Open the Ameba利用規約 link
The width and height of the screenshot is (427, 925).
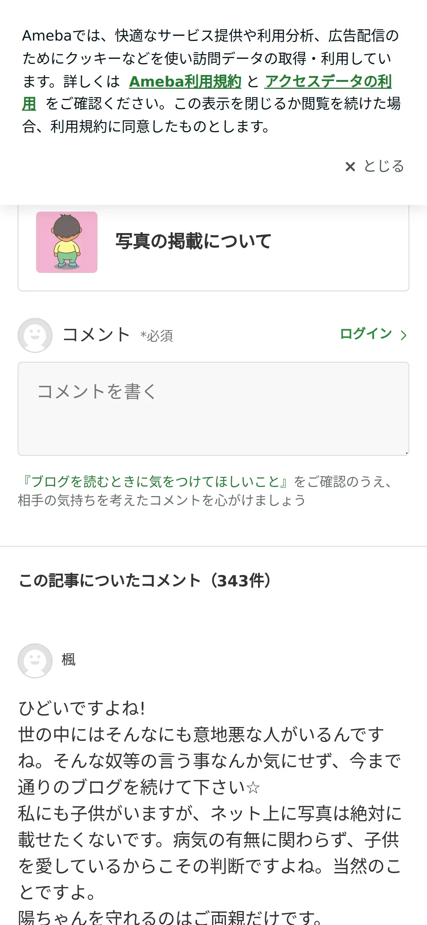click(x=185, y=81)
